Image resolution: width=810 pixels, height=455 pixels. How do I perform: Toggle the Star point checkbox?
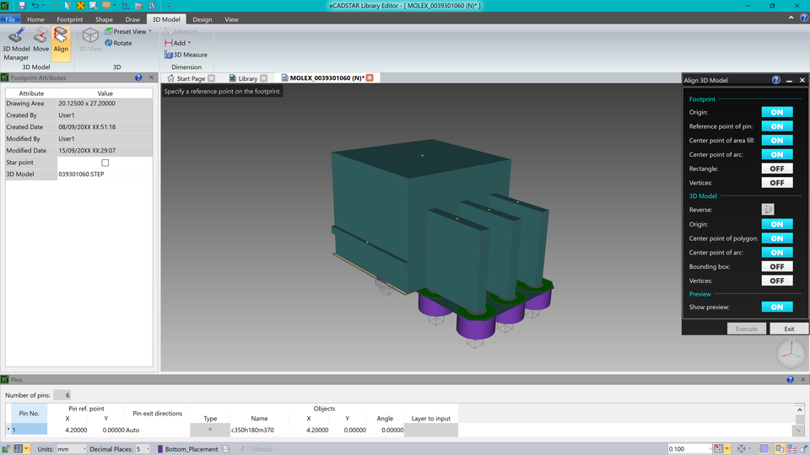click(105, 163)
